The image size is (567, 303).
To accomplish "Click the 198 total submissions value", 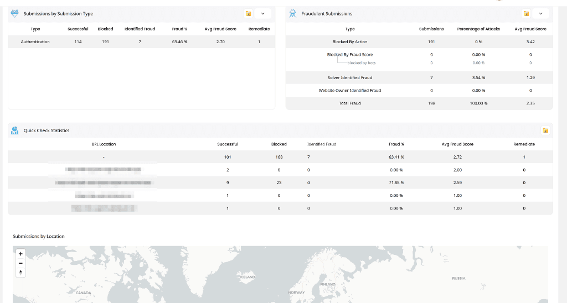I will point(431,103).
